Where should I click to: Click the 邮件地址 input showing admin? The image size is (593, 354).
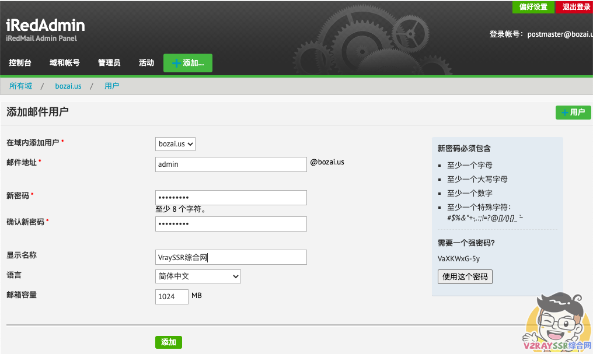[231, 164]
